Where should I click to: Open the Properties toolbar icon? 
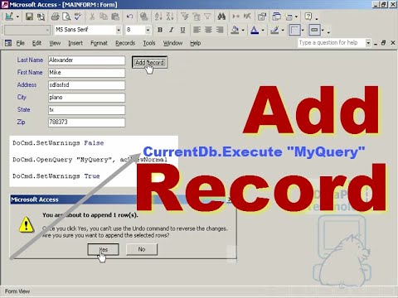tap(262, 17)
